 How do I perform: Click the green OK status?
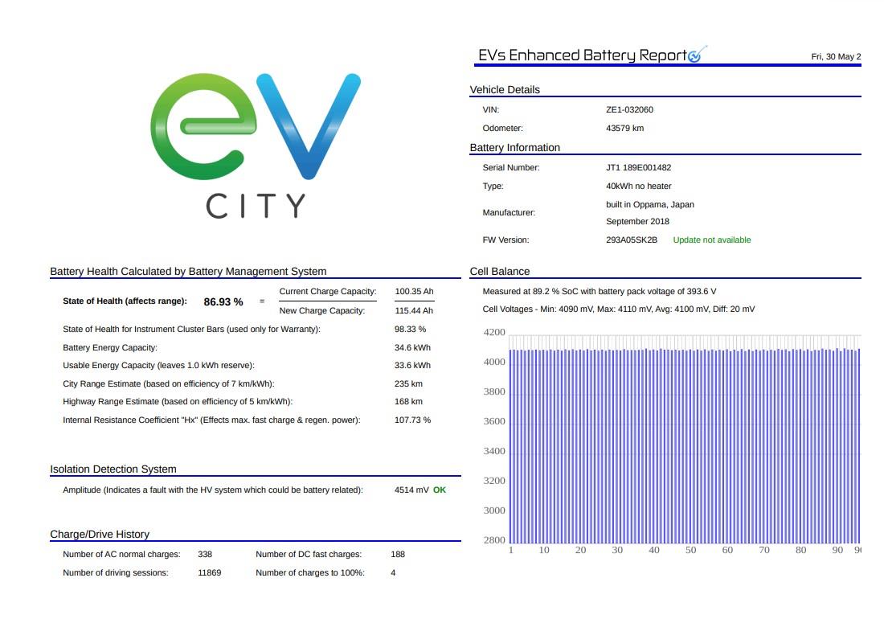point(439,490)
